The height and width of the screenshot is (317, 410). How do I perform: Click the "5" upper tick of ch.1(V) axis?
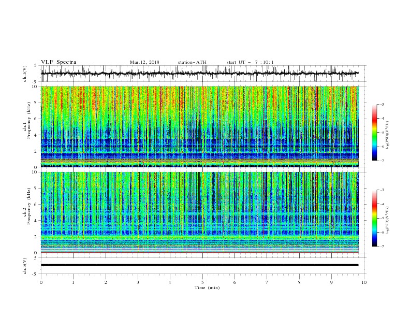tap(35, 66)
